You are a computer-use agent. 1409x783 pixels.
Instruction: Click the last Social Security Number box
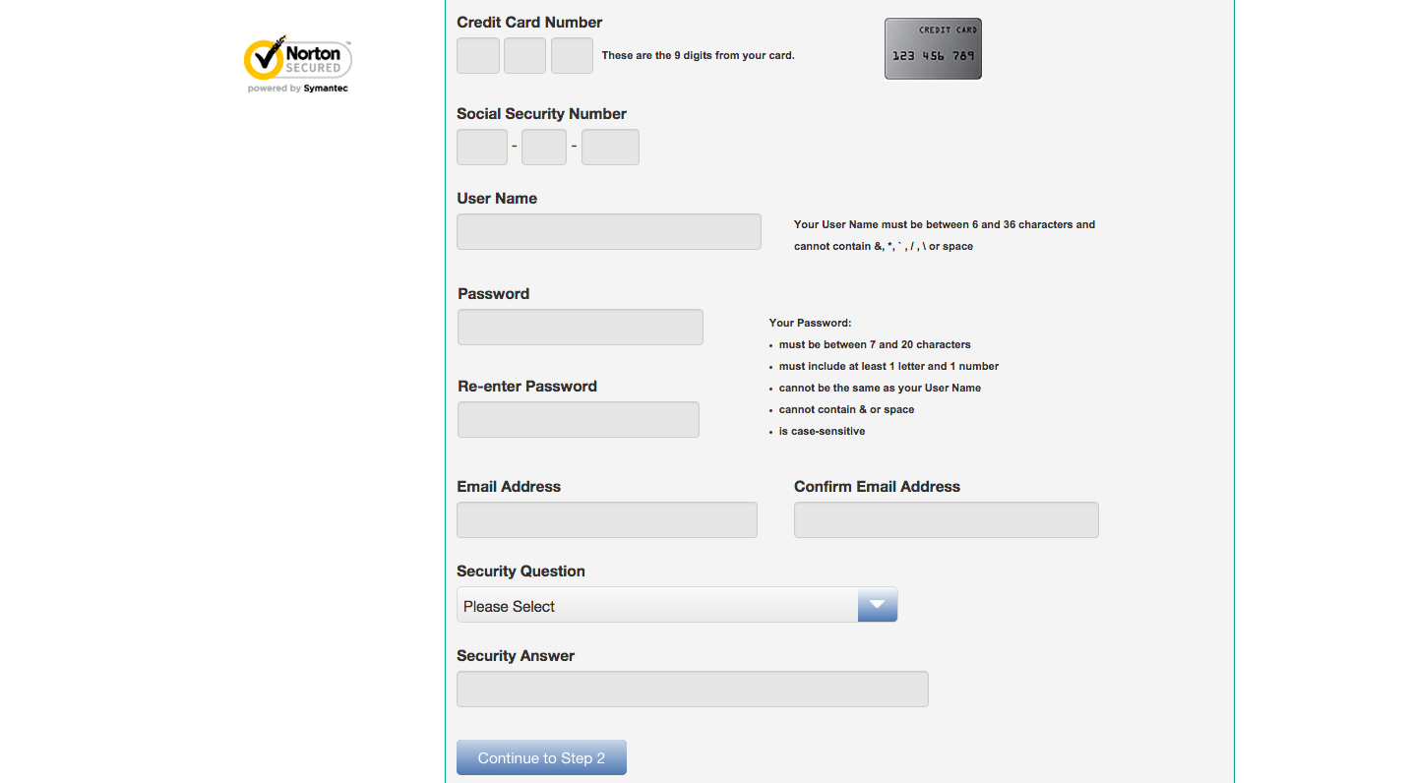[610, 147]
